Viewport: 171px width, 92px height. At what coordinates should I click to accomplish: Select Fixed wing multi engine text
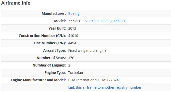87,50
